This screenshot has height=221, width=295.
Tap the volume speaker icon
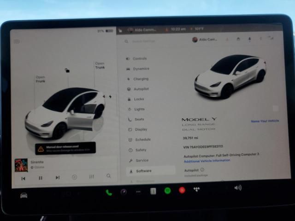[x=238, y=187]
